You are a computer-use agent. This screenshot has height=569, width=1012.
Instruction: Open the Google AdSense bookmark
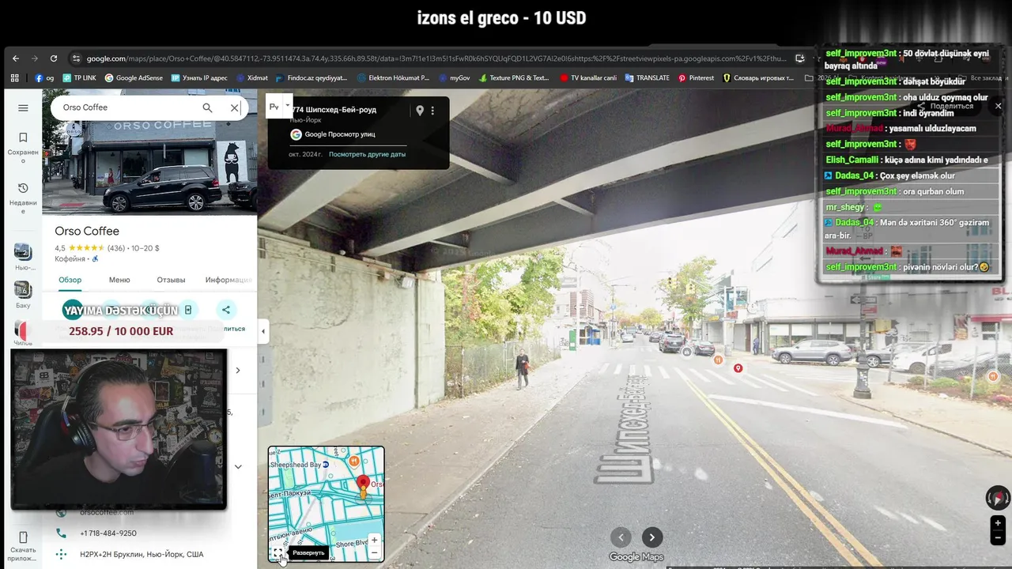[134, 78]
